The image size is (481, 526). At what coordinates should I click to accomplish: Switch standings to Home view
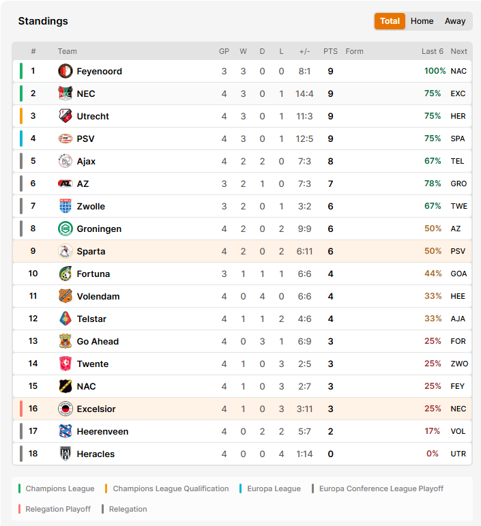pyautogui.click(x=422, y=21)
